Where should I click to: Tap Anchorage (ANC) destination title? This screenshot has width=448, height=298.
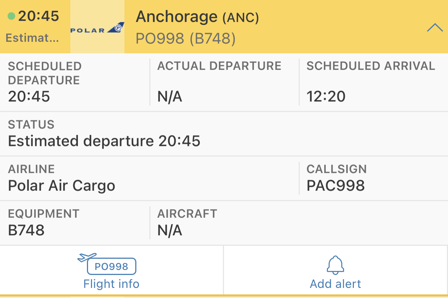pos(197,17)
